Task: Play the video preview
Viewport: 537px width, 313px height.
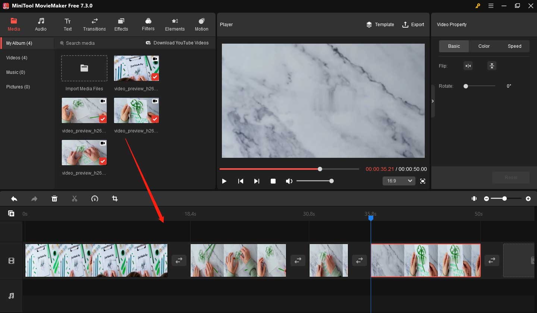Action: (224, 181)
